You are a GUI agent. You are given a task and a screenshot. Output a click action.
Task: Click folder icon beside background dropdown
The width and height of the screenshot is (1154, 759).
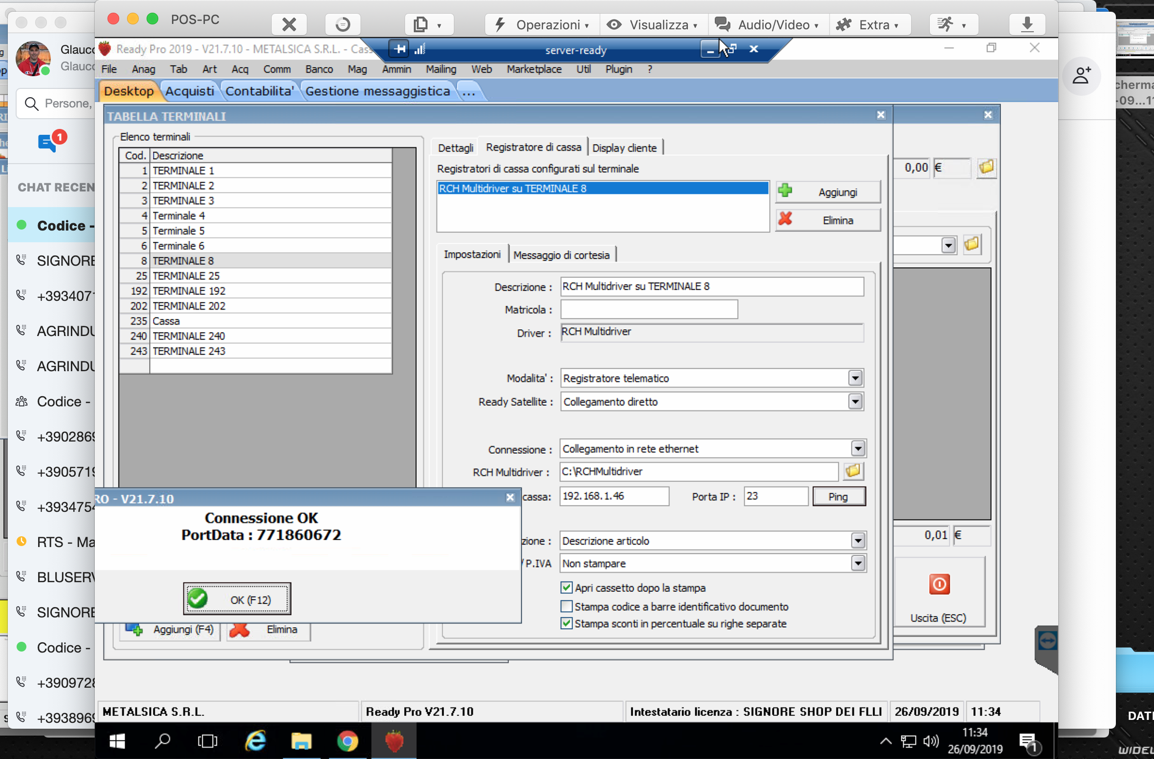(x=971, y=244)
